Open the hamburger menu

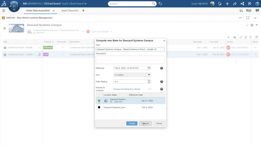click(4, 11)
